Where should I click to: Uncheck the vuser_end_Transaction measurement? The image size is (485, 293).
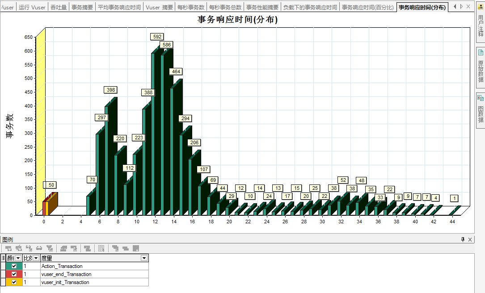pyautogui.click(x=14, y=274)
